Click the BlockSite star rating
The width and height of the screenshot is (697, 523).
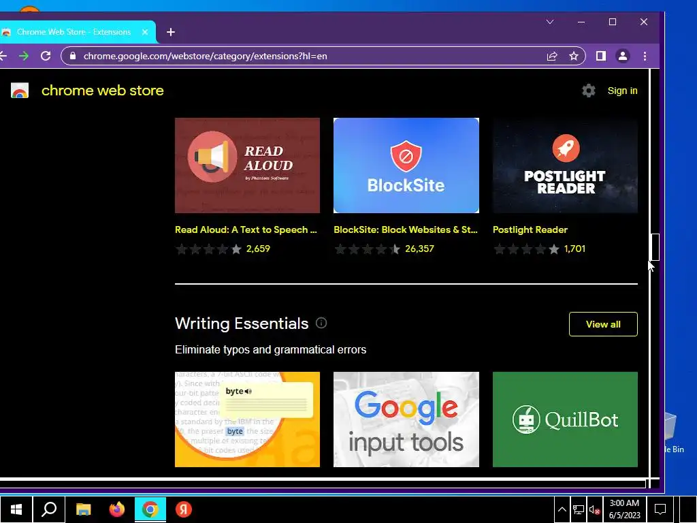[x=367, y=249]
